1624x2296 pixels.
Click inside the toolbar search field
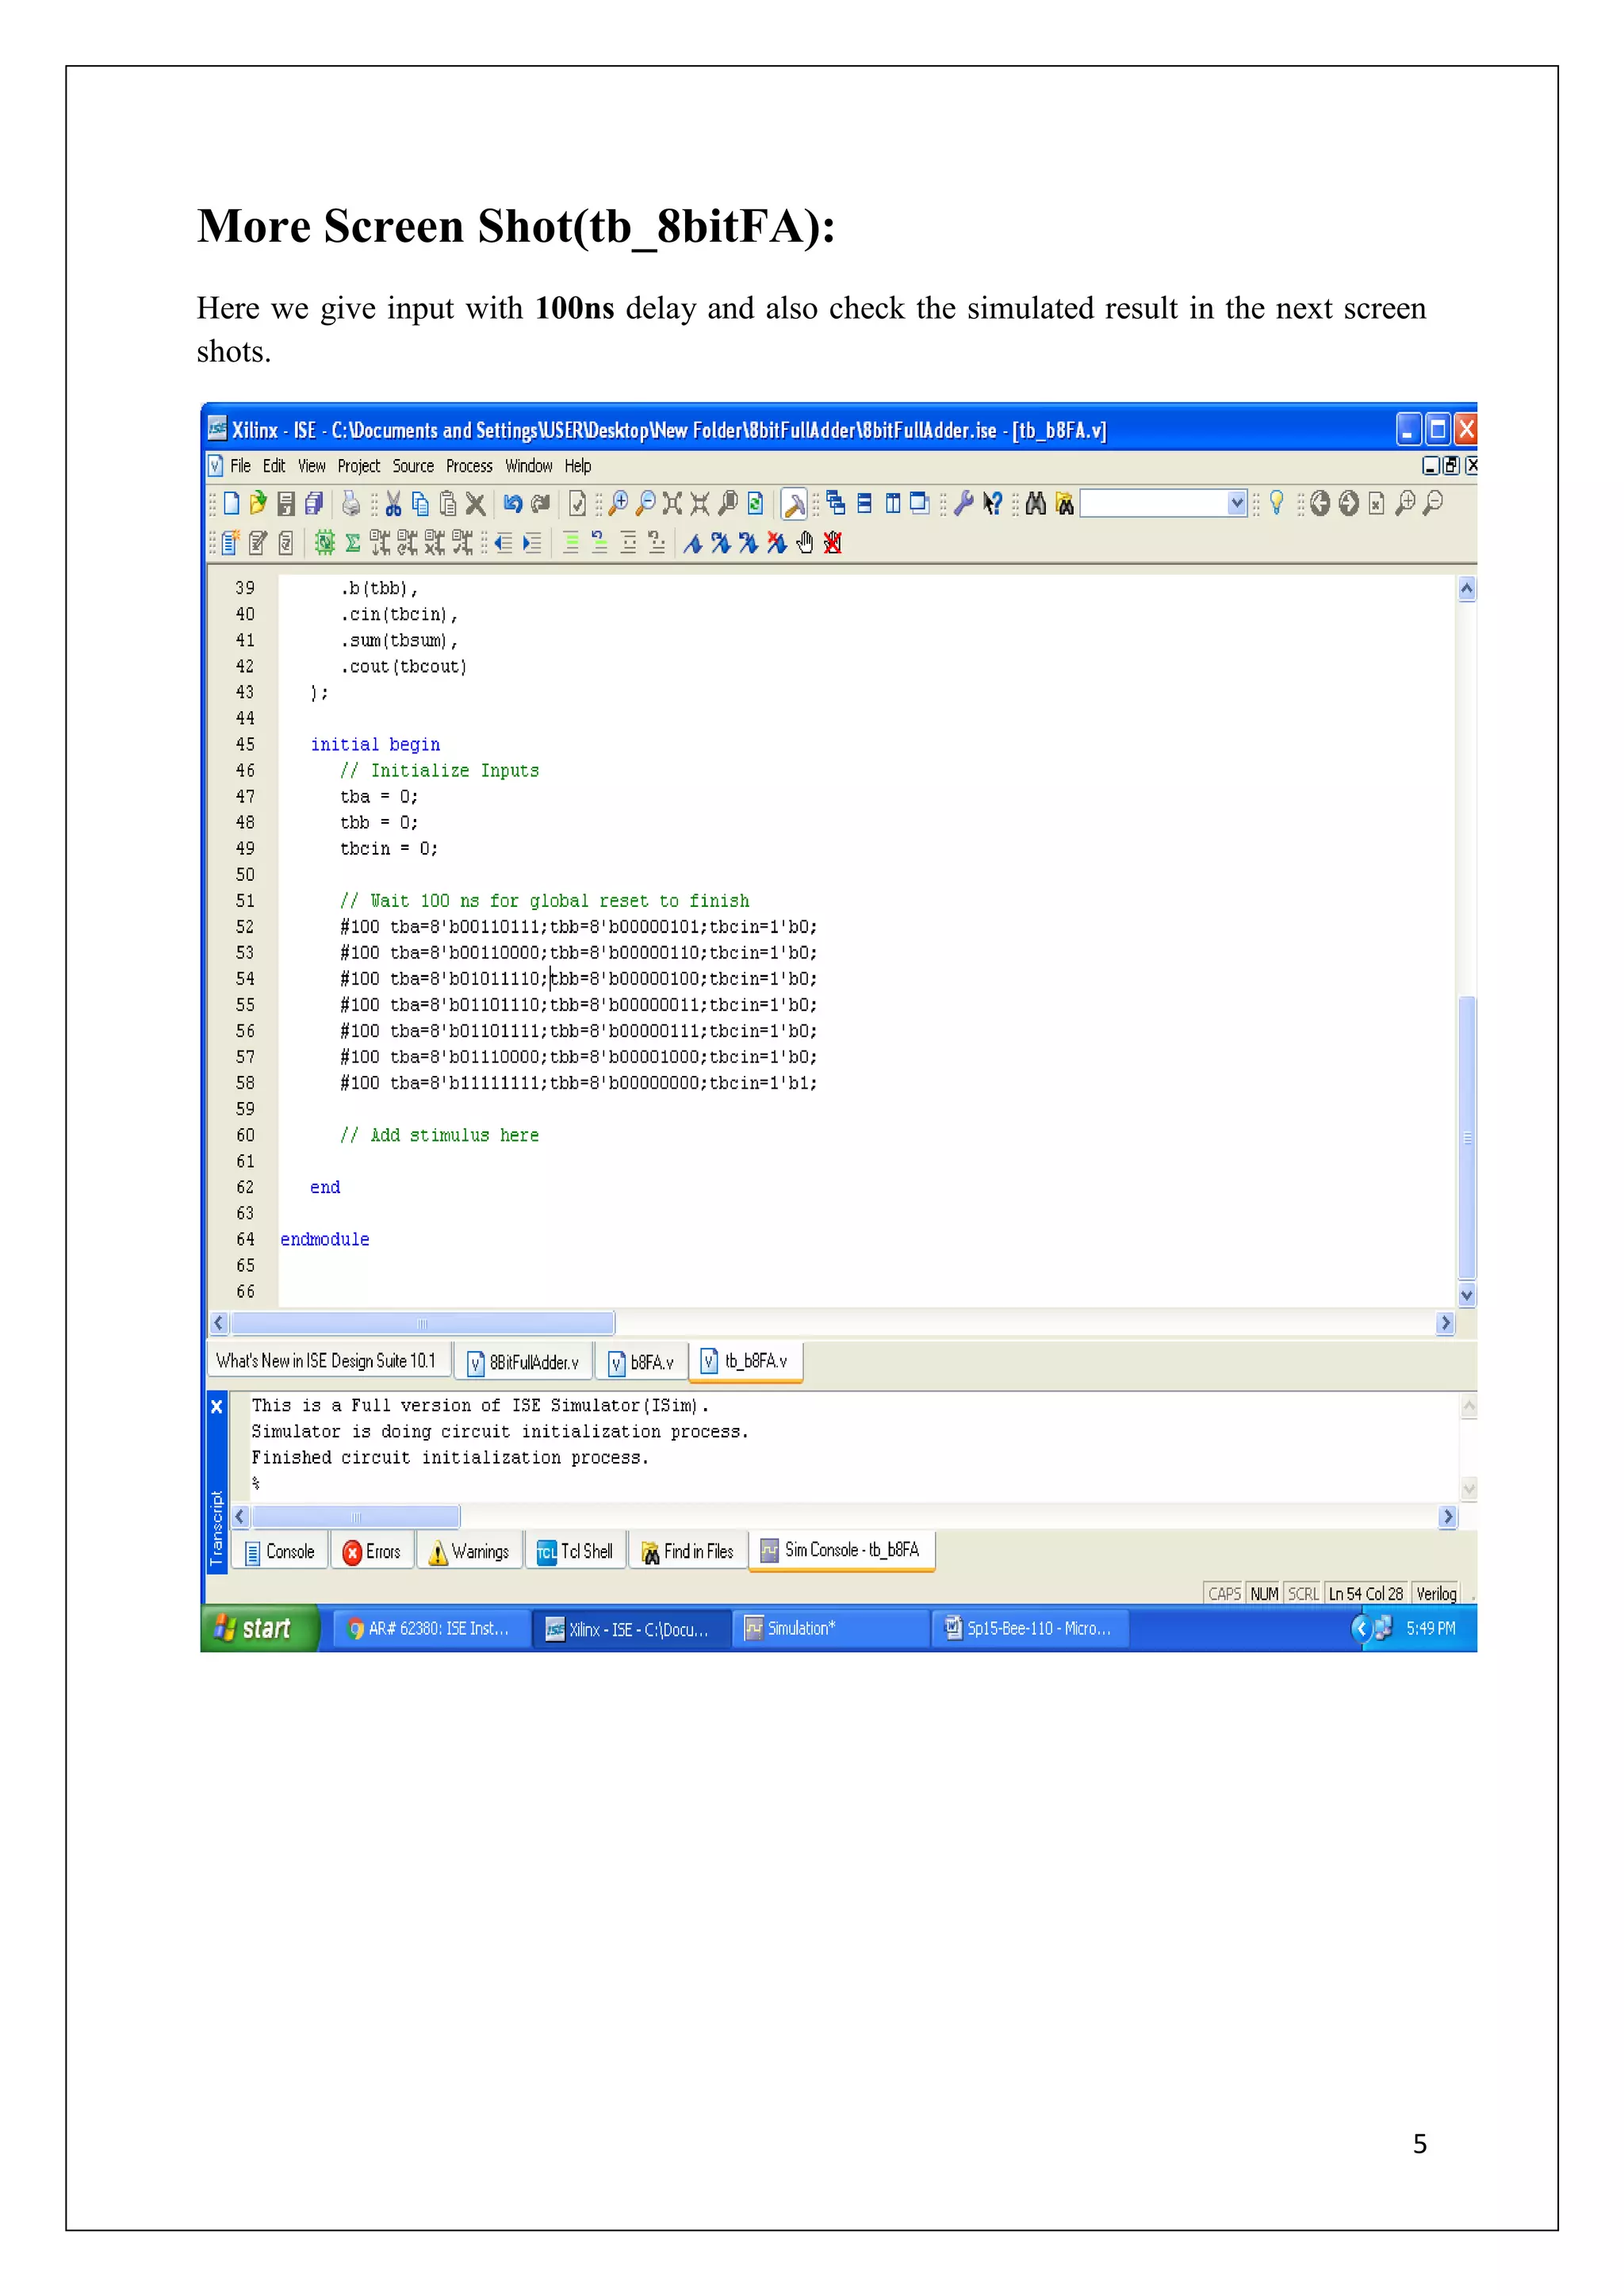click(x=1154, y=503)
